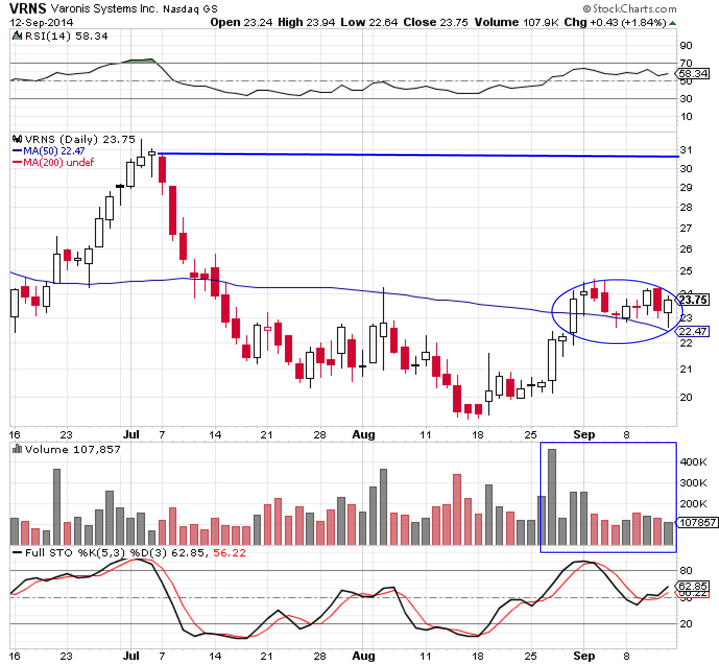Image resolution: width=719 pixels, height=665 pixels.
Task: Click the Varonis Systems Inc. company name
Action: (x=104, y=9)
